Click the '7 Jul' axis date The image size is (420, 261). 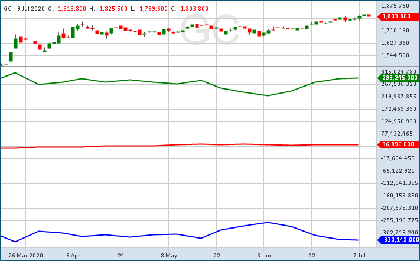pos(359,255)
